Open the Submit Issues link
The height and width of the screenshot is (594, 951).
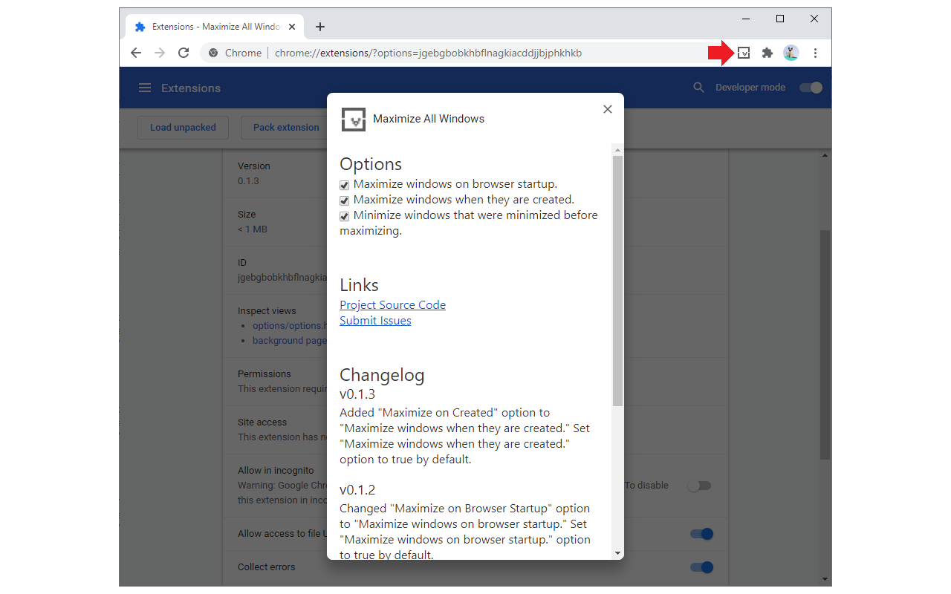(375, 321)
